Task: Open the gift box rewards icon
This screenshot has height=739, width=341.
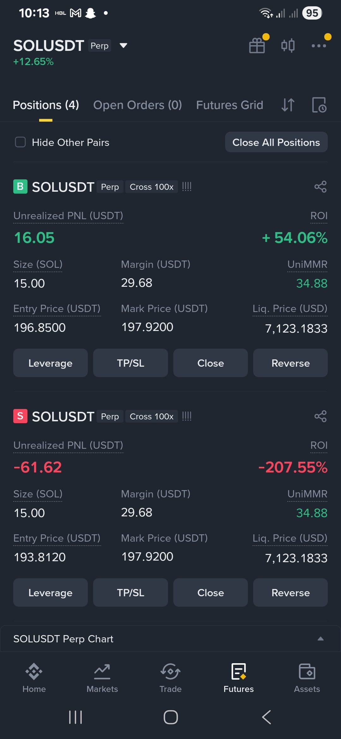Action: point(257,45)
